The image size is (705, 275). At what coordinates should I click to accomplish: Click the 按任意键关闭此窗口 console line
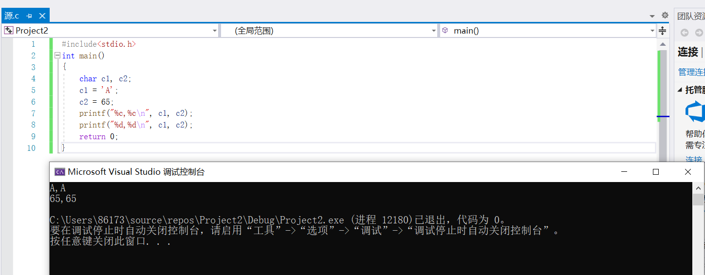click(x=111, y=241)
